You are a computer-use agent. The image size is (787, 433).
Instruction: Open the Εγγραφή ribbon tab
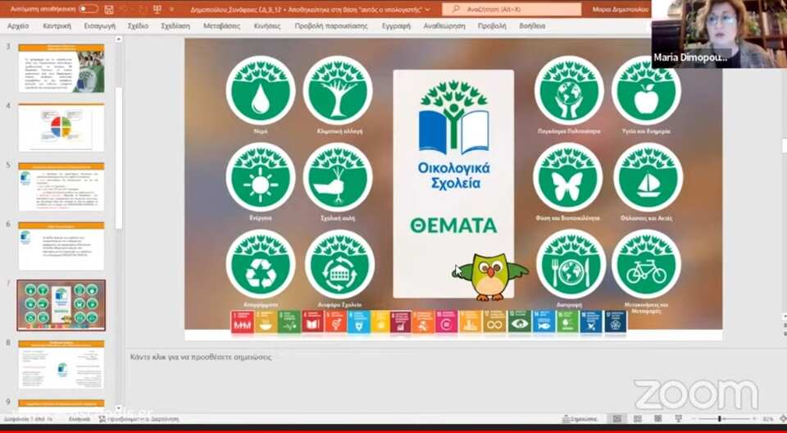tap(395, 25)
